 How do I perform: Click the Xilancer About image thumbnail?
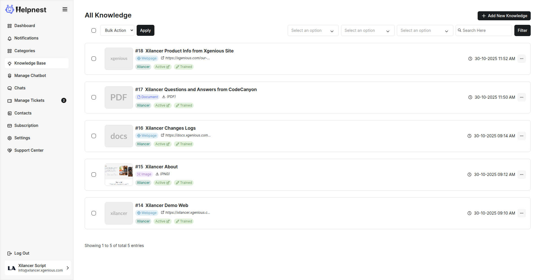coord(119,175)
